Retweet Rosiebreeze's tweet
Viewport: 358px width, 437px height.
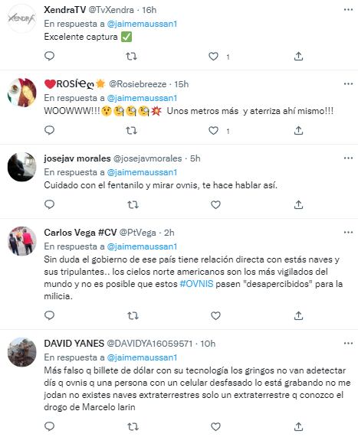[x=131, y=130]
